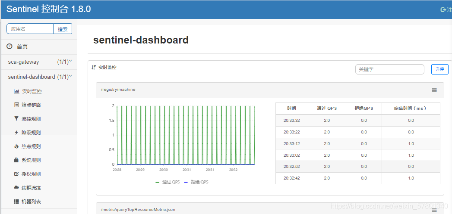Collapse the sentinel-dashboard app chevron
Image resolution: width=452 pixels, height=214 pixels.
[x=71, y=77]
